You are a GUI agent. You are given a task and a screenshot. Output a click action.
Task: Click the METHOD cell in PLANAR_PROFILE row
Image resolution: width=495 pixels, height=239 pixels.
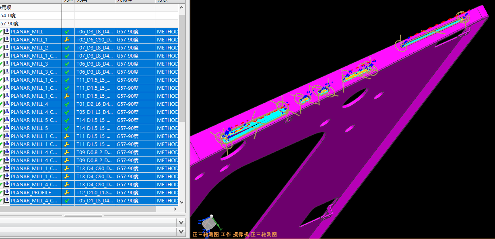coord(167,193)
